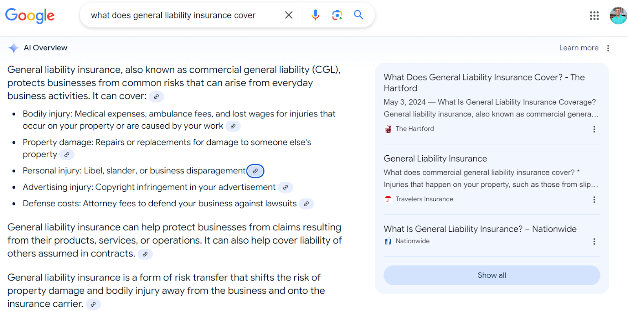The height and width of the screenshot is (311, 628).
Task: Click the Nationwide favicon
Action: pyautogui.click(x=388, y=241)
